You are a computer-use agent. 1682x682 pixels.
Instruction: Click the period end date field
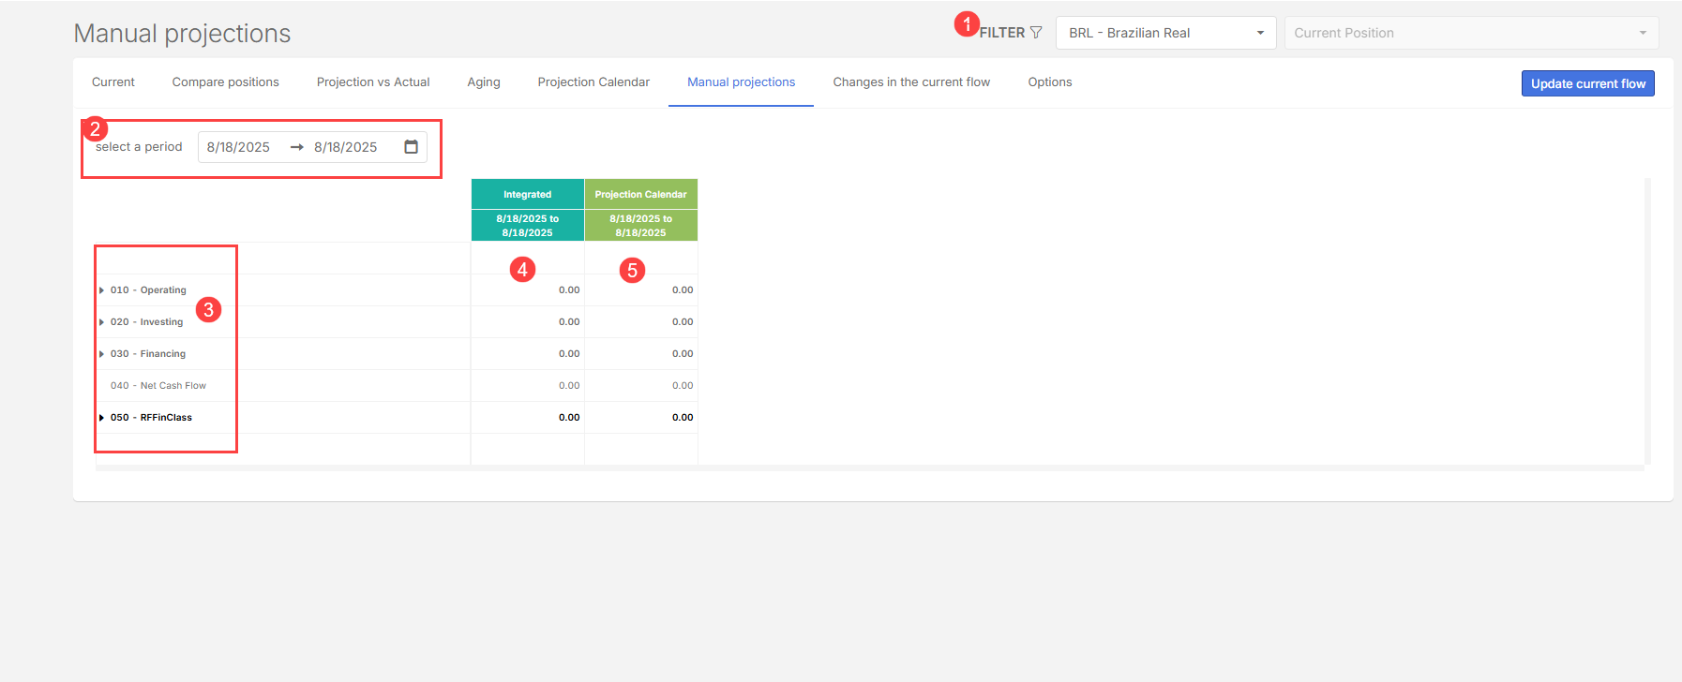[346, 147]
